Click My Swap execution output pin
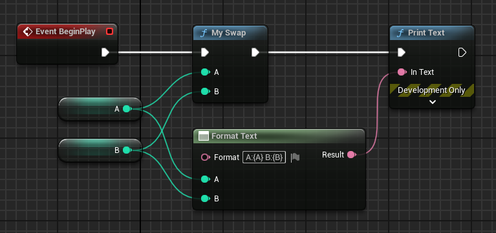The height and width of the screenshot is (233, 496). 255,52
